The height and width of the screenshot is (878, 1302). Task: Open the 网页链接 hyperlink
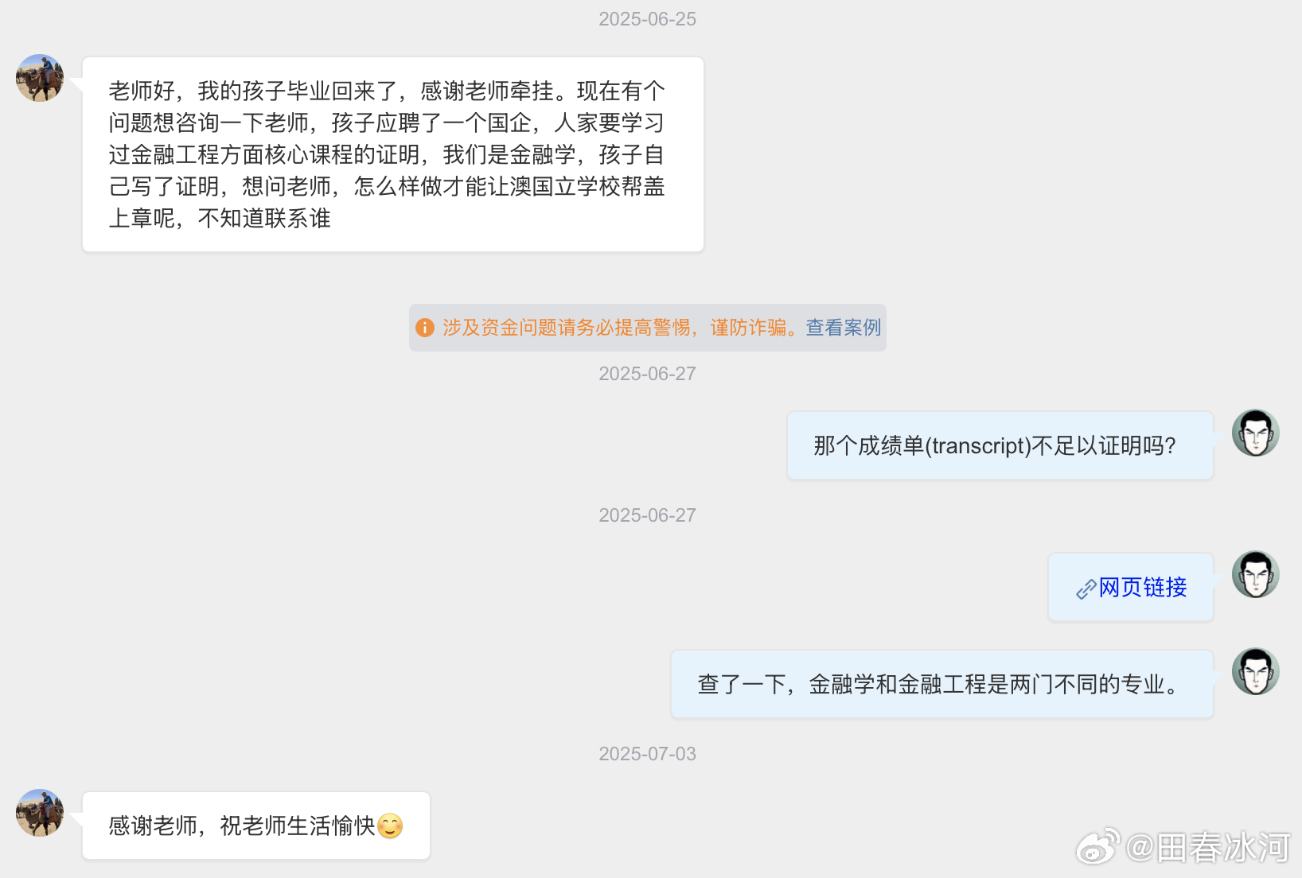click(x=1143, y=588)
